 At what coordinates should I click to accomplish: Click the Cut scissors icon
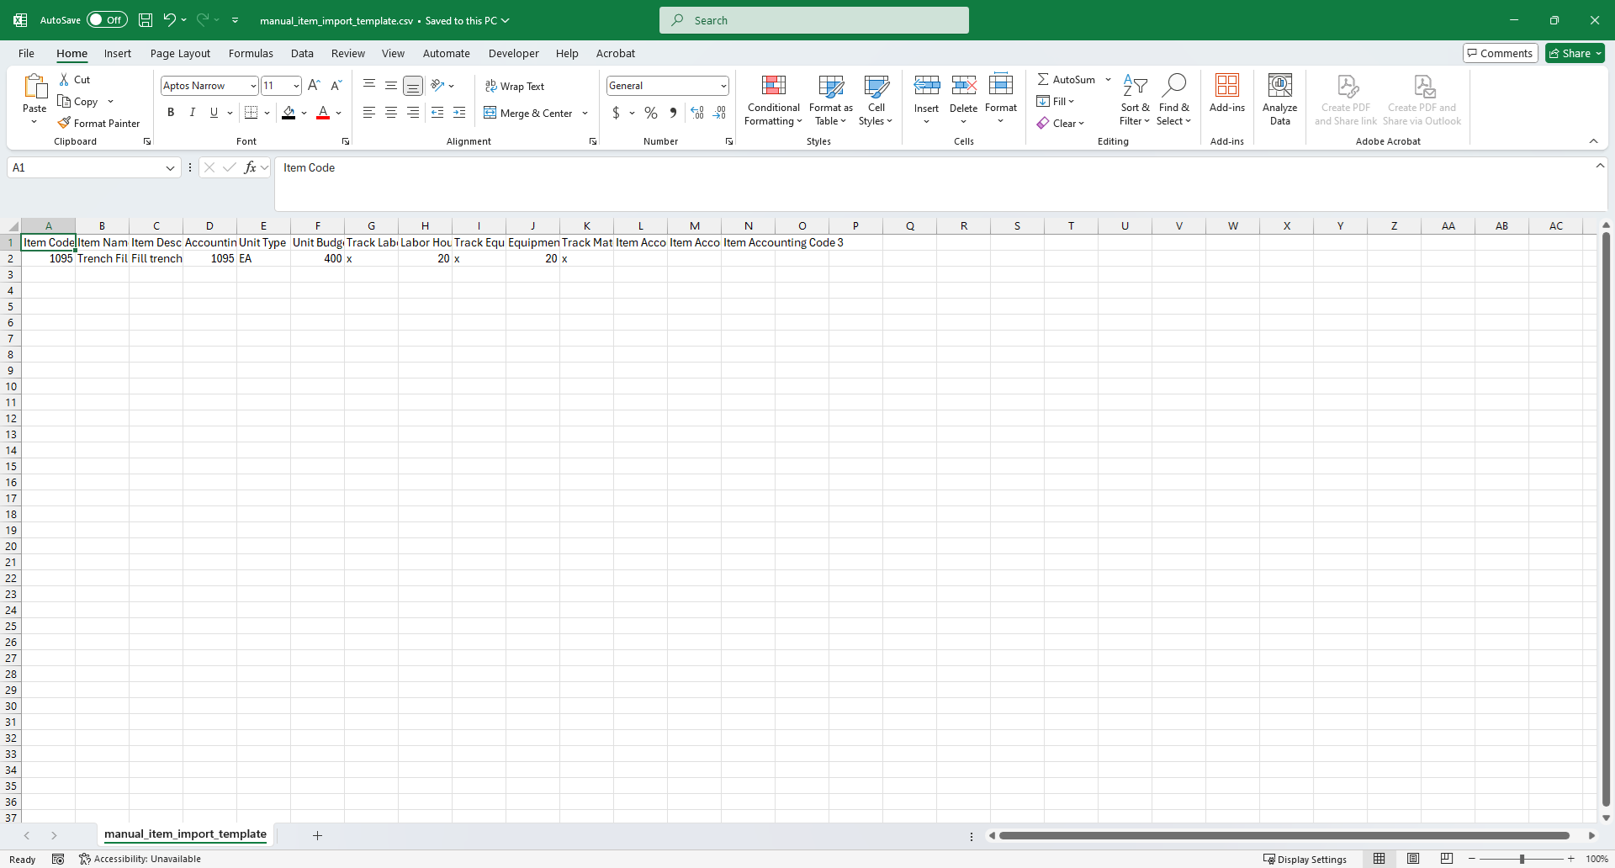64,79
